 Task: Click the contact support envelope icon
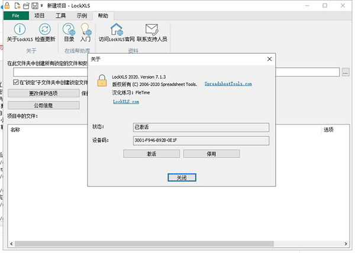152,28
